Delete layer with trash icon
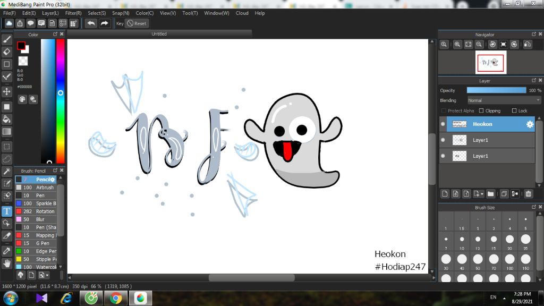544x306 pixels. tap(529, 194)
